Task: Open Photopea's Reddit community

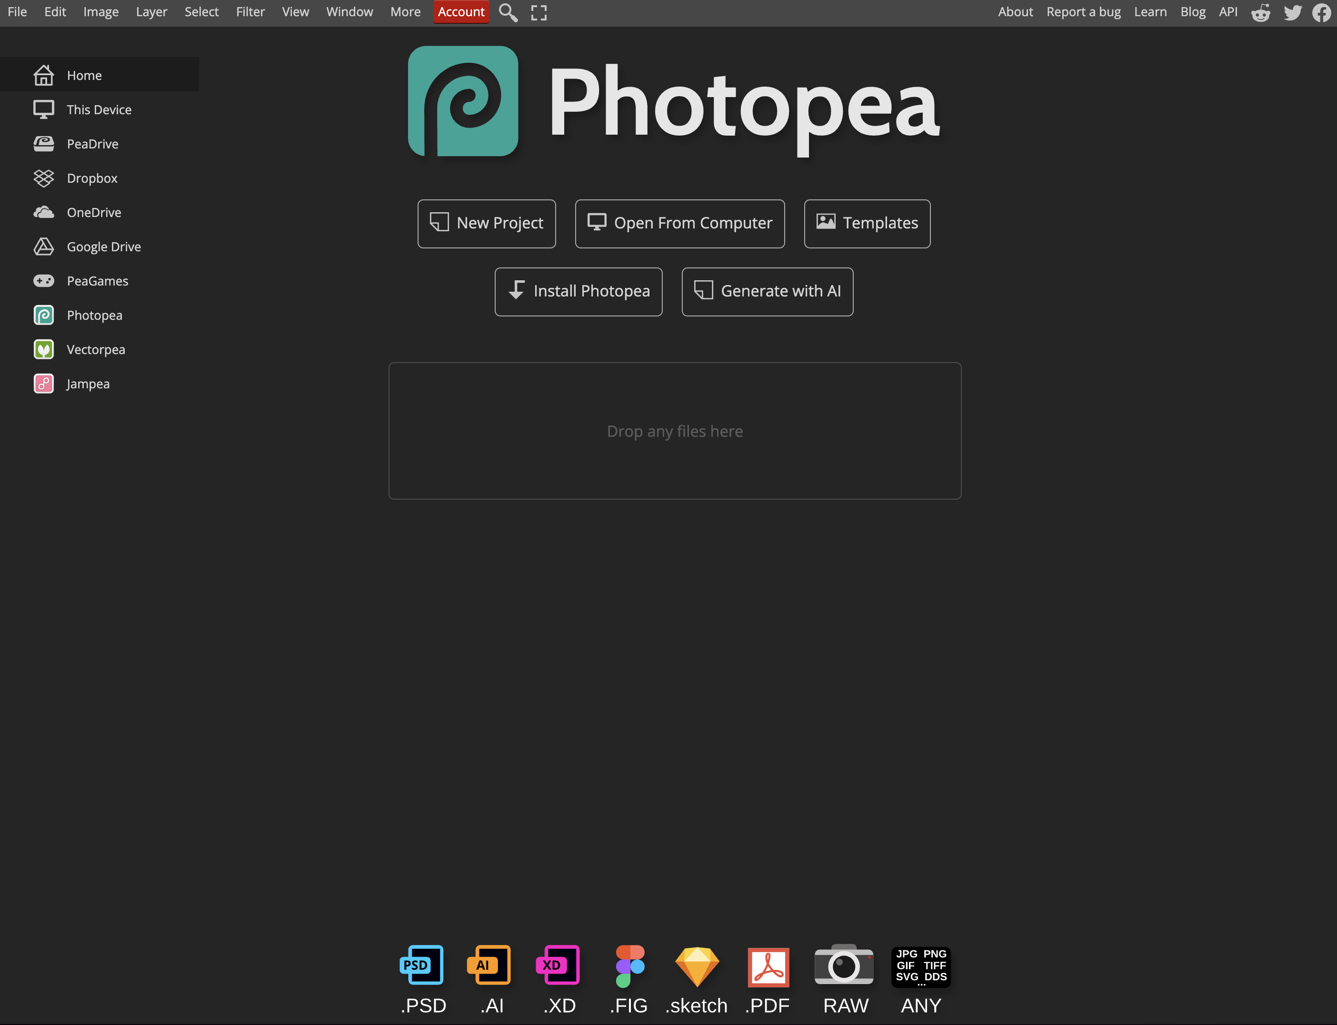Action: (x=1260, y=11)
